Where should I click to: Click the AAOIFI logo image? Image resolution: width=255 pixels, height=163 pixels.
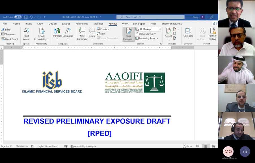click(x=135, y=83)
